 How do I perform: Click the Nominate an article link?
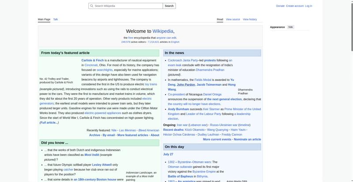pos(248,140)
